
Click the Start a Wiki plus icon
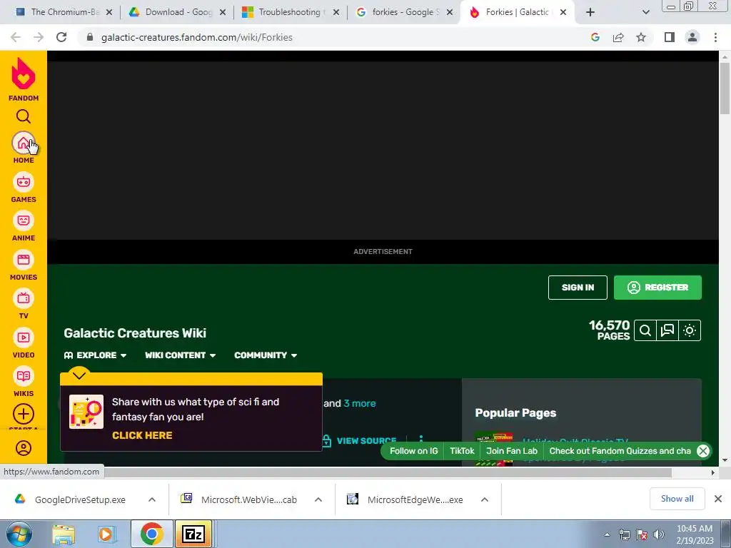(24, 414)
